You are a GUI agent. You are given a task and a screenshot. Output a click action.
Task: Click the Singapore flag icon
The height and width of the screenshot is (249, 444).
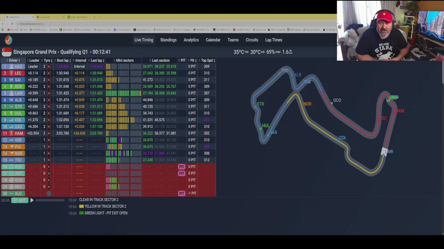[7, 52]
